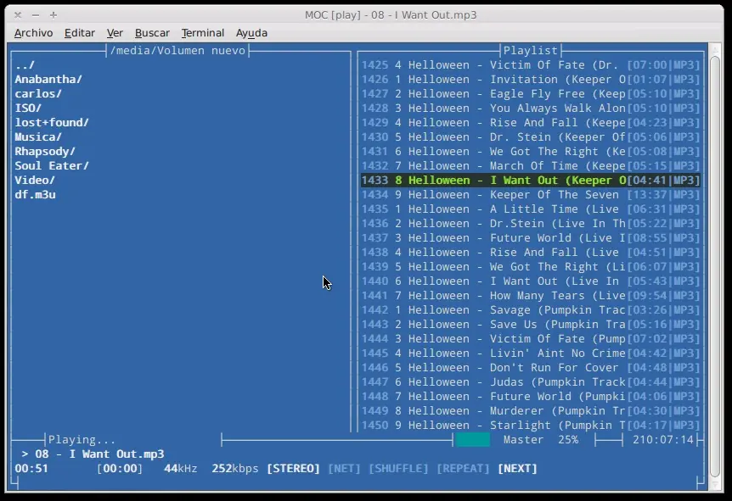Select track 1441 How Many Tears
The width and height of the screenshot is (732, 501).
click(531, 296)
